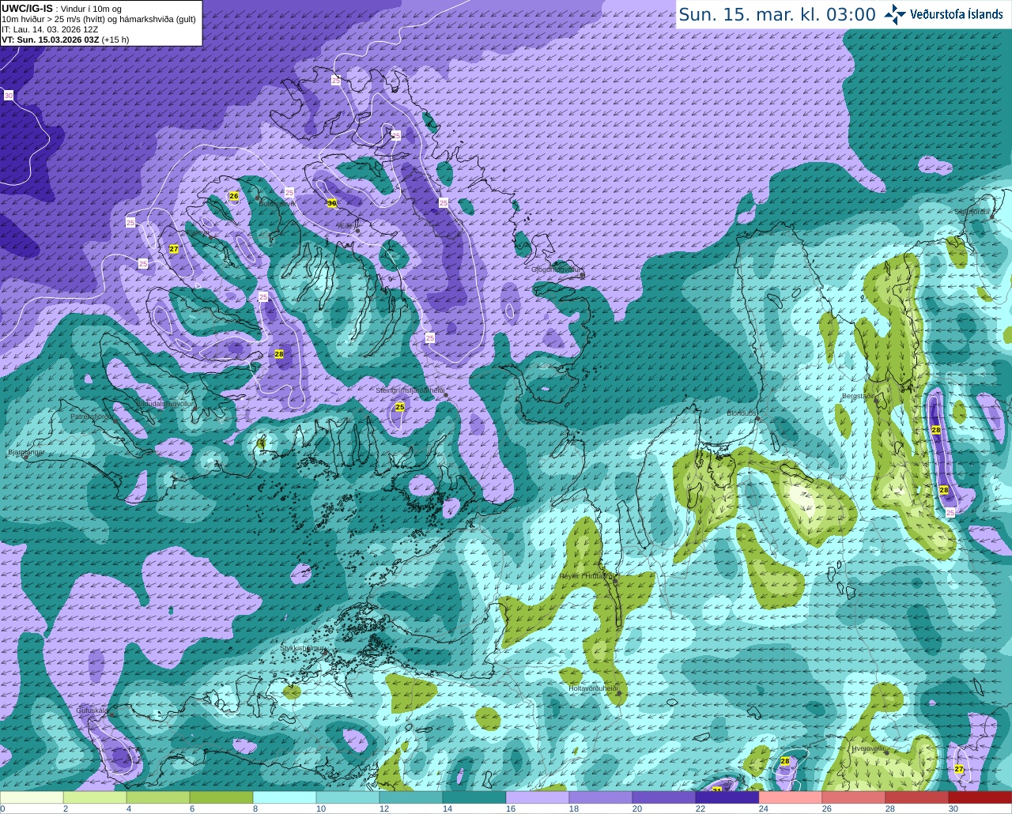Pick the dark indigo 22–24 legend swatch

727,797
